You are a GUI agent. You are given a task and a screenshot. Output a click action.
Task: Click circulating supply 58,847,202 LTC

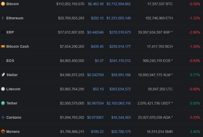[160, 89]
